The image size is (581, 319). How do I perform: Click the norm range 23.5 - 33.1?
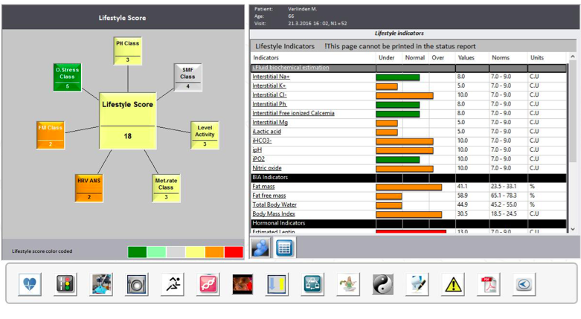(504, 187)
